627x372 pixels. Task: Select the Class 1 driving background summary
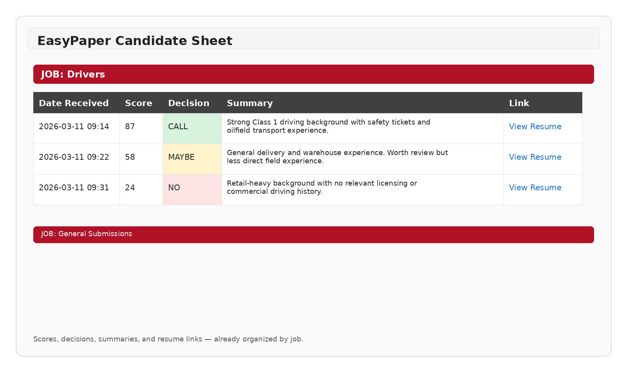coord(328,126)
